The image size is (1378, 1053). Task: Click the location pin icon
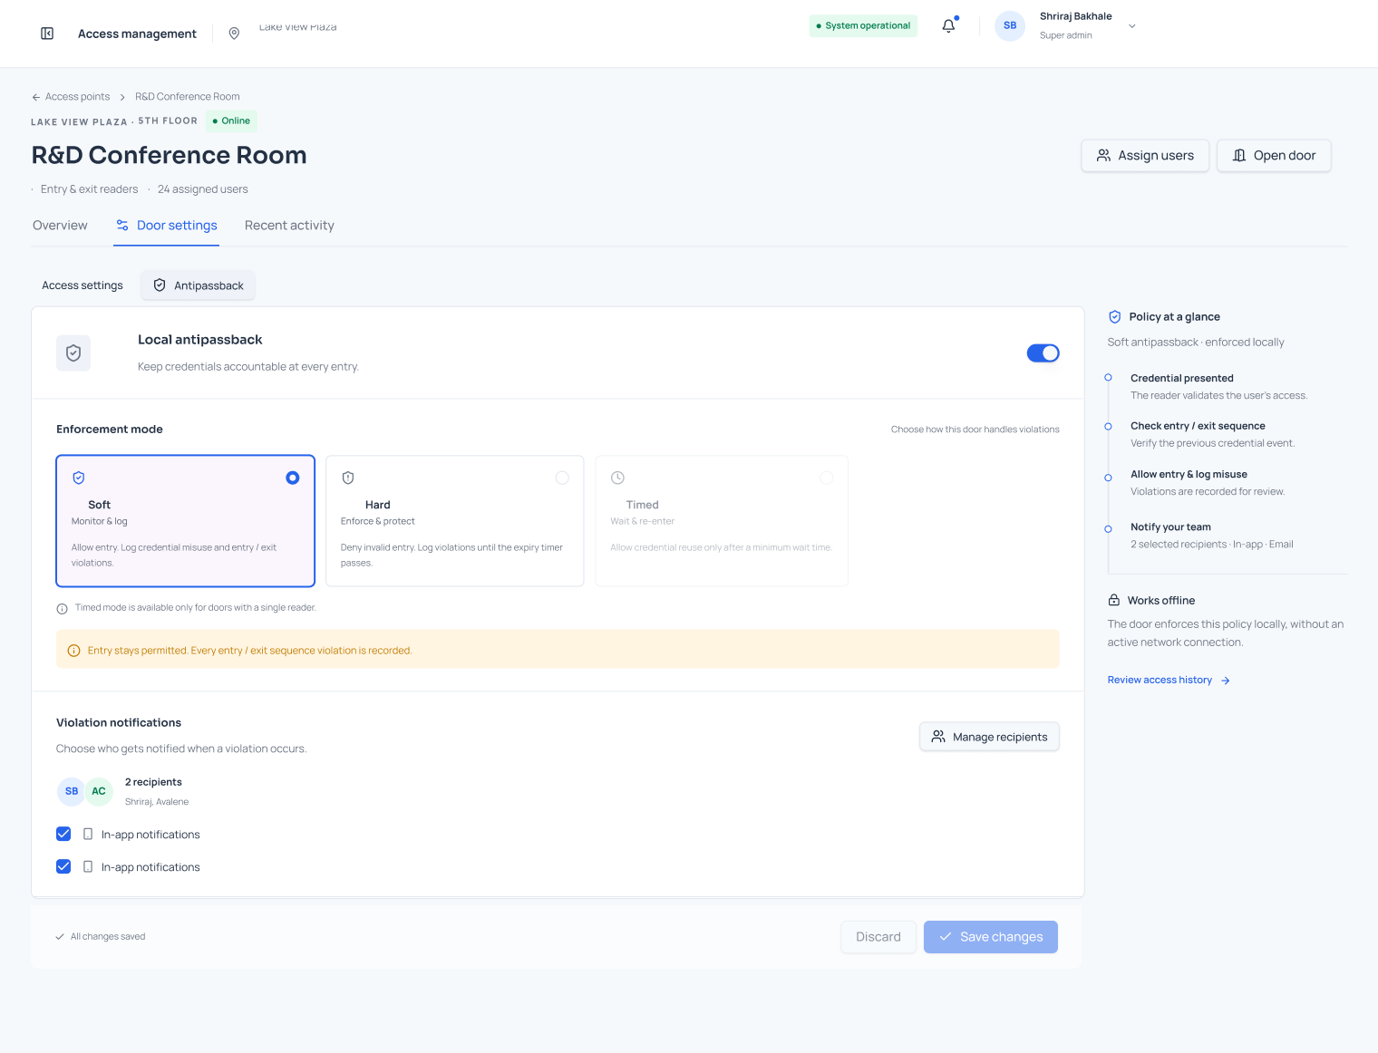click(234, 34)
